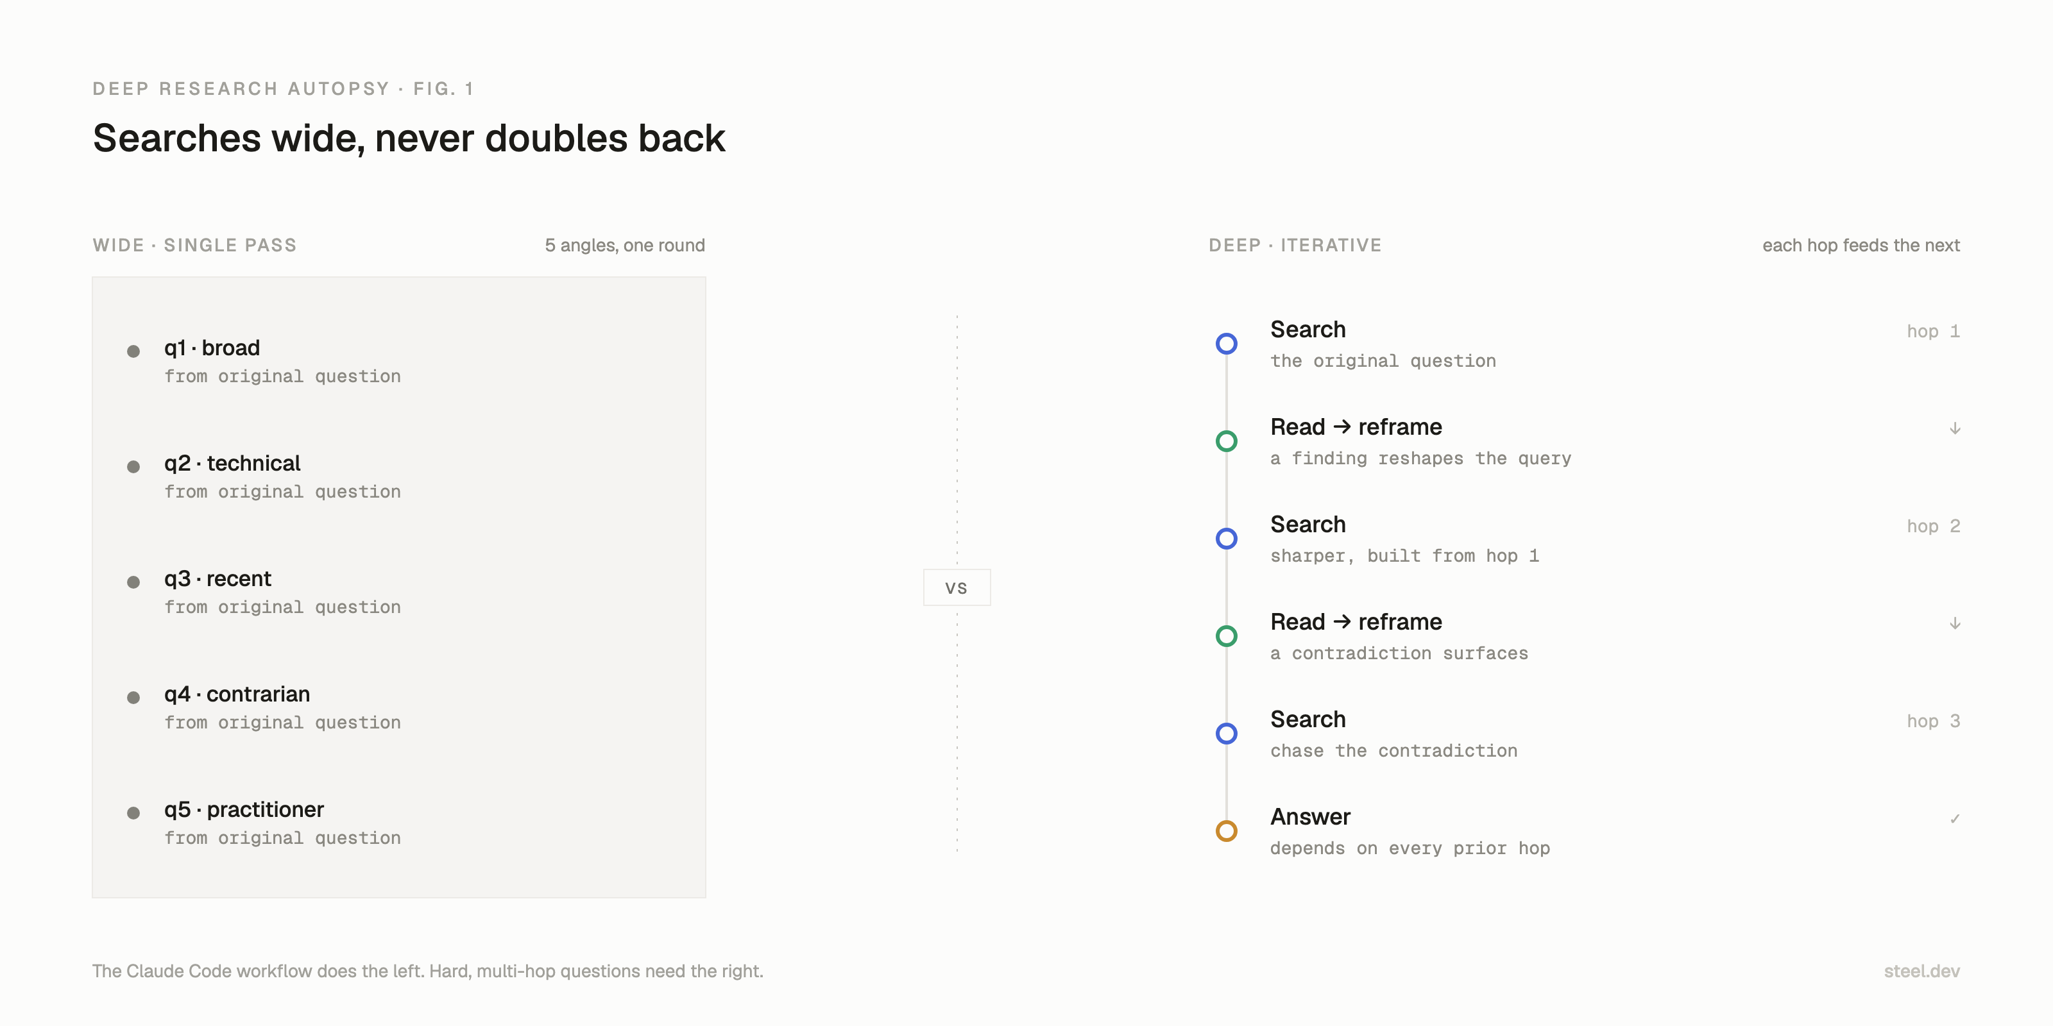Click the orange circle next to Answer
This screenshot has height=1026, width=2053.
point(1227,831)
